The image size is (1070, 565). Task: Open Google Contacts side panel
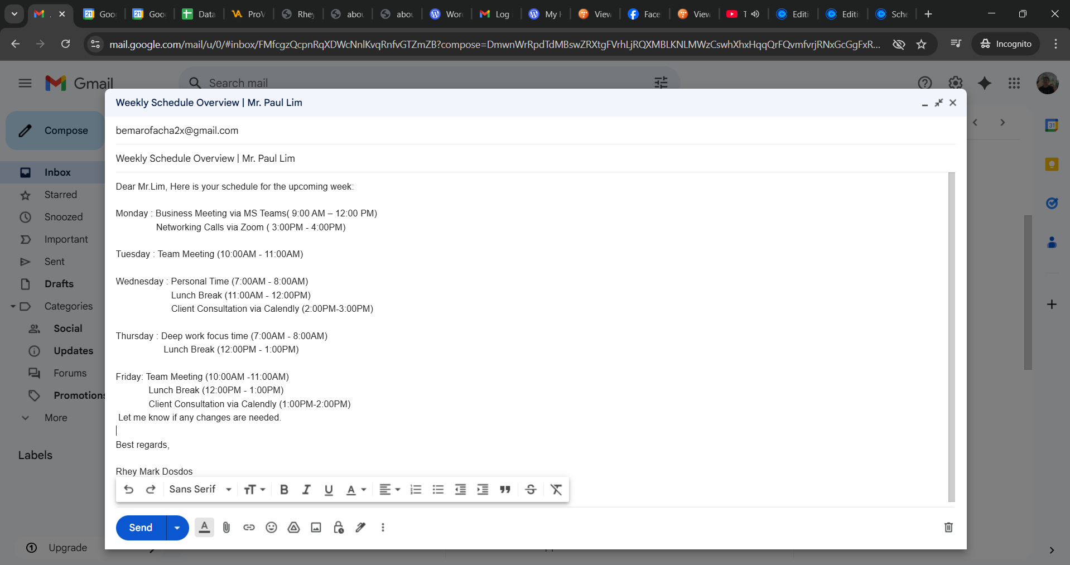tap(1052, 243)
